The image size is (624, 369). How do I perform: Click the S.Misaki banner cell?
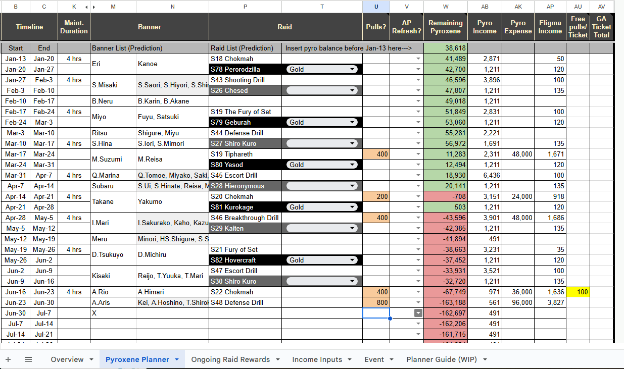[x=113, y=85]
